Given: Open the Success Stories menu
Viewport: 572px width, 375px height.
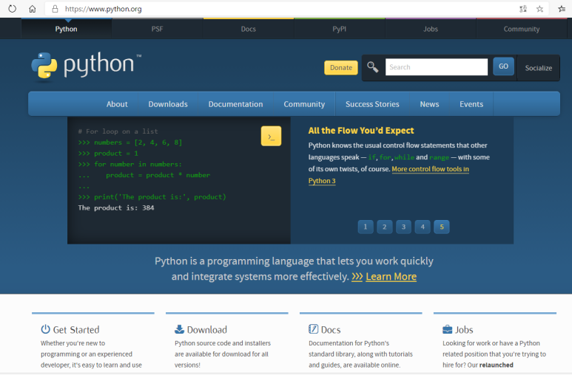Looking at the screenshot, I should point(372,104).
